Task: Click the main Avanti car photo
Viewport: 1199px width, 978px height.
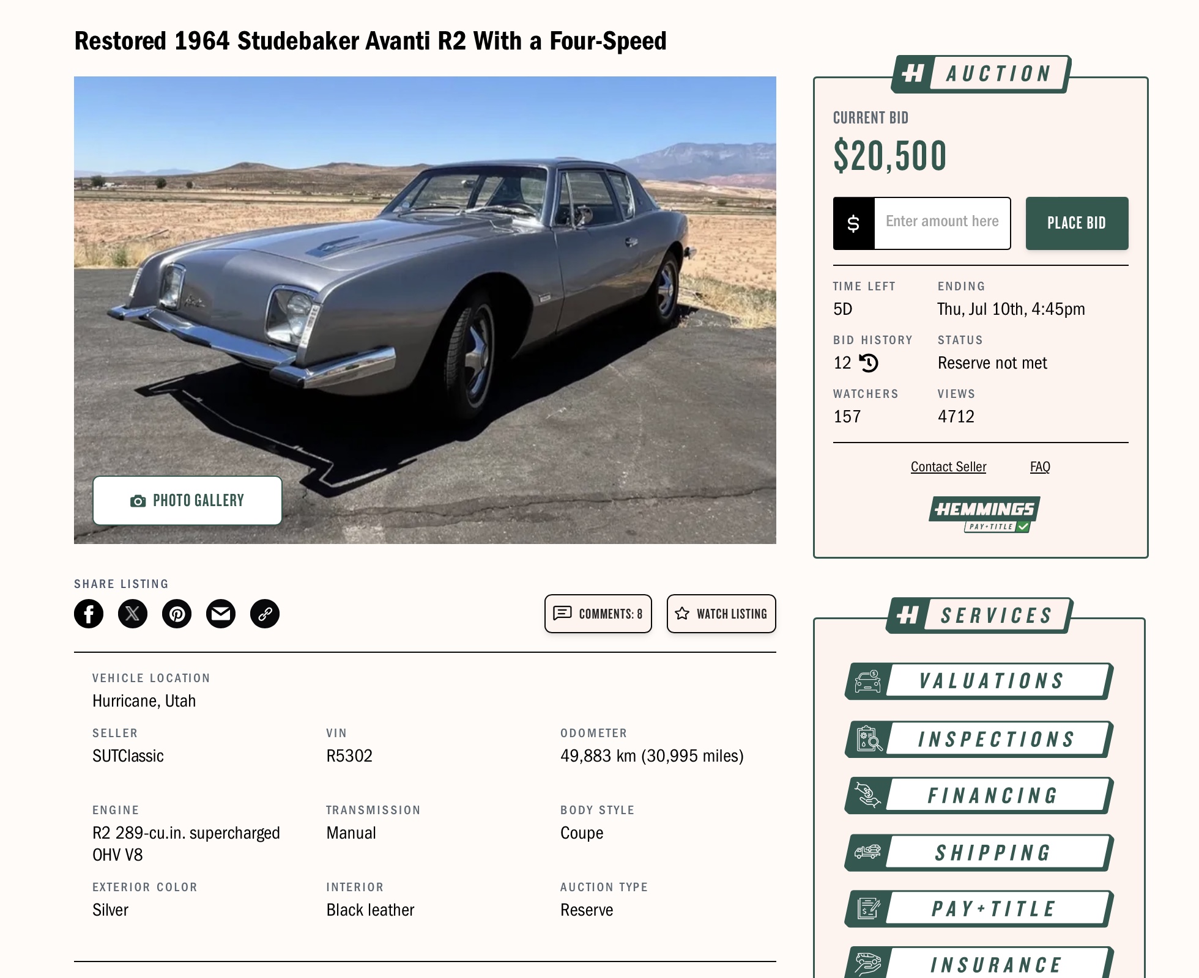Action: (x=425, y=310)
